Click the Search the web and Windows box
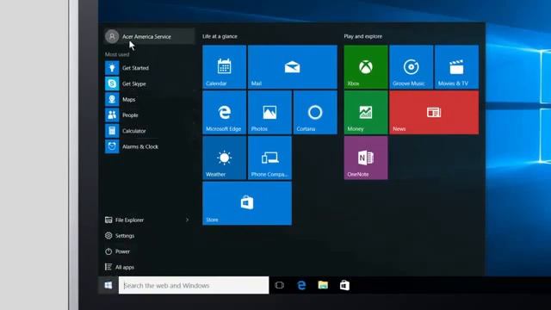The width and height of the screenshot is (551, 310). (194, 285)
